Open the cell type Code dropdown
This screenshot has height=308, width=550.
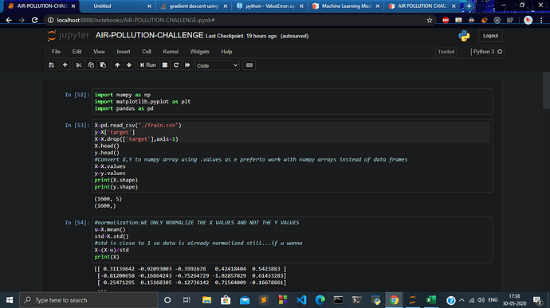(x=217, y=65)
